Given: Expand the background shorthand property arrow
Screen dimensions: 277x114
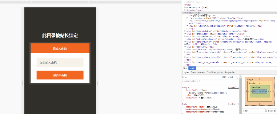Looking at the screenshot, I should [x=200, y=98].
